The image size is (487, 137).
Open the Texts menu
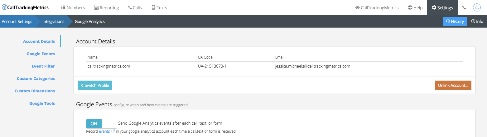pos(159,8)
